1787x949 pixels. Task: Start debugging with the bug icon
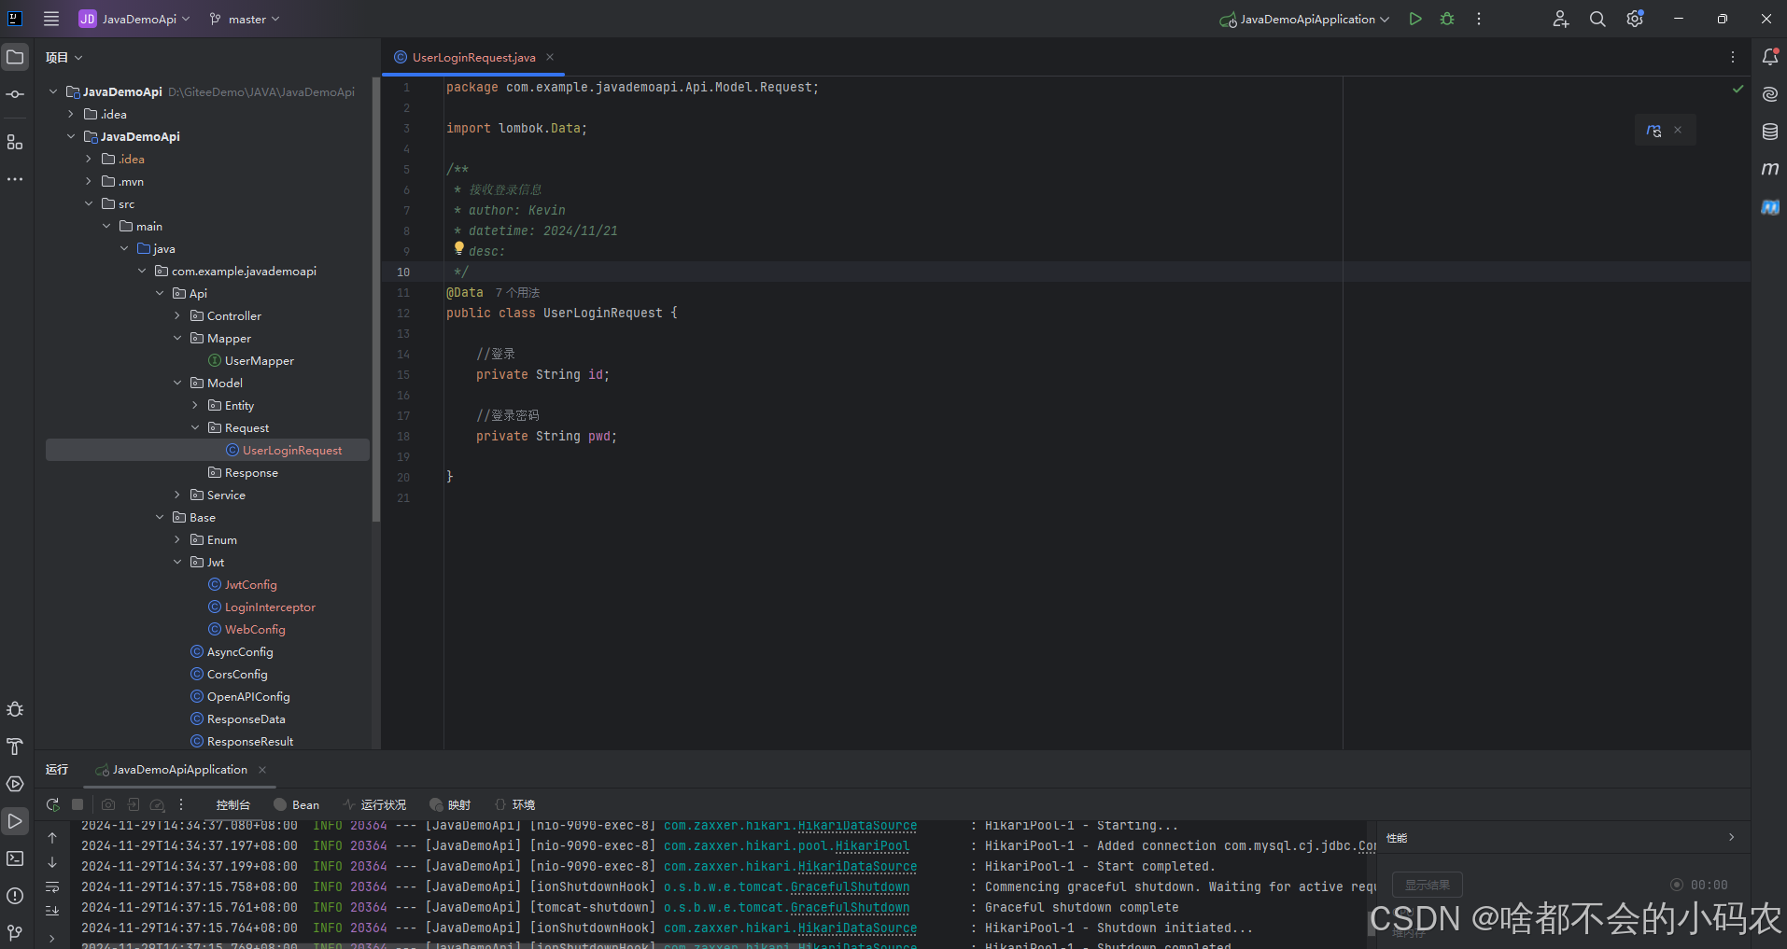point(1447,19)
